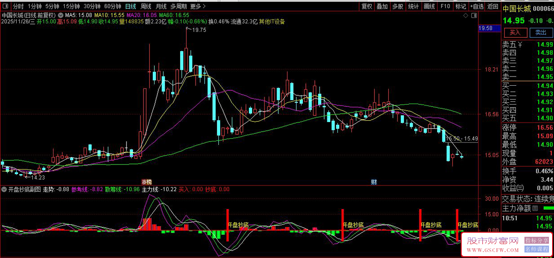Viewport: 554px width, 258px height.
Task: Click the 14.23 low price annotation
Action: [38, 177]
